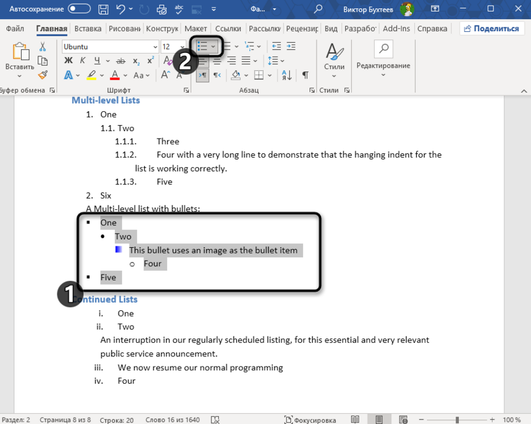
Task: Undo the last action
Action: click(x=121, y=9)
